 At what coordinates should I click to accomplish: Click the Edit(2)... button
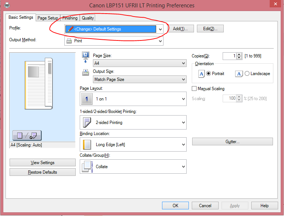click(x=210, y=29)
